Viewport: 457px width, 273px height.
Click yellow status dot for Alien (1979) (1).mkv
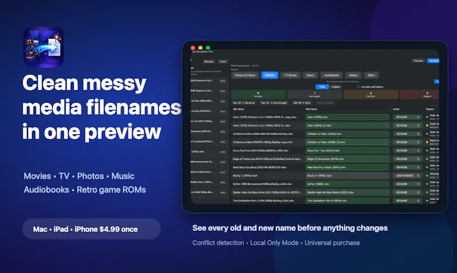coord(427,125)
